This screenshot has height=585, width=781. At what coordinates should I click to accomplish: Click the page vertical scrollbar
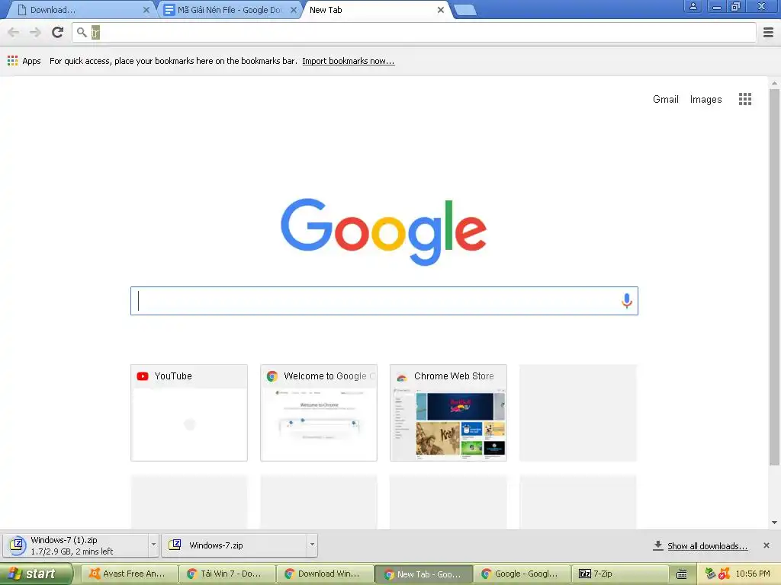[774, 277]
